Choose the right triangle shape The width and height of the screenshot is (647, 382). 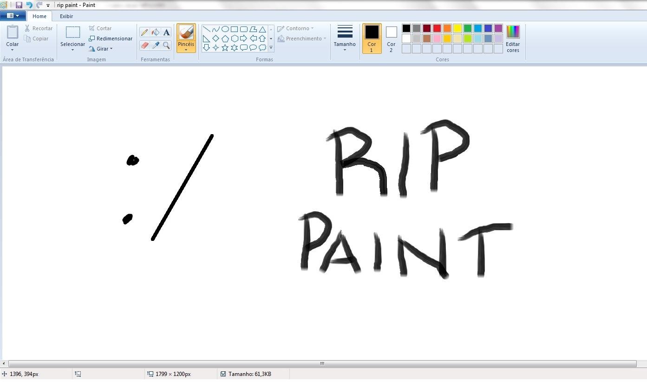pos(206,39)
